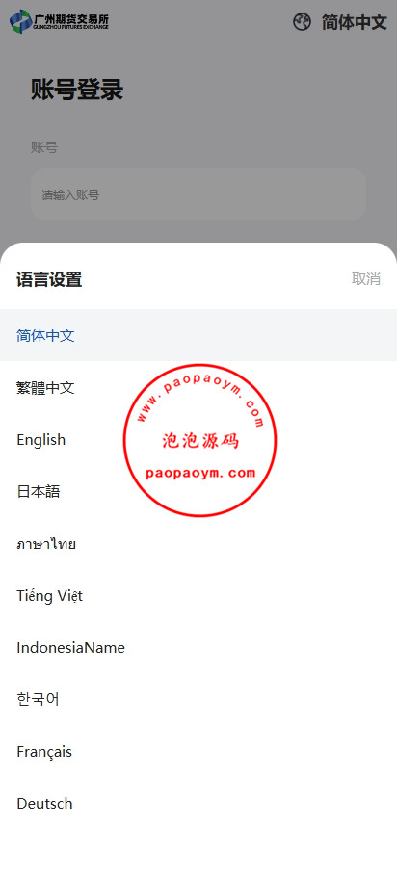This screenshot has height=881, width=397.
Task: Click the 账号 field label
Action: click(x=44, y=147)
